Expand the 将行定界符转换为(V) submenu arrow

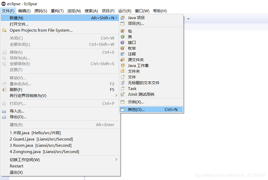click(116, 95)
